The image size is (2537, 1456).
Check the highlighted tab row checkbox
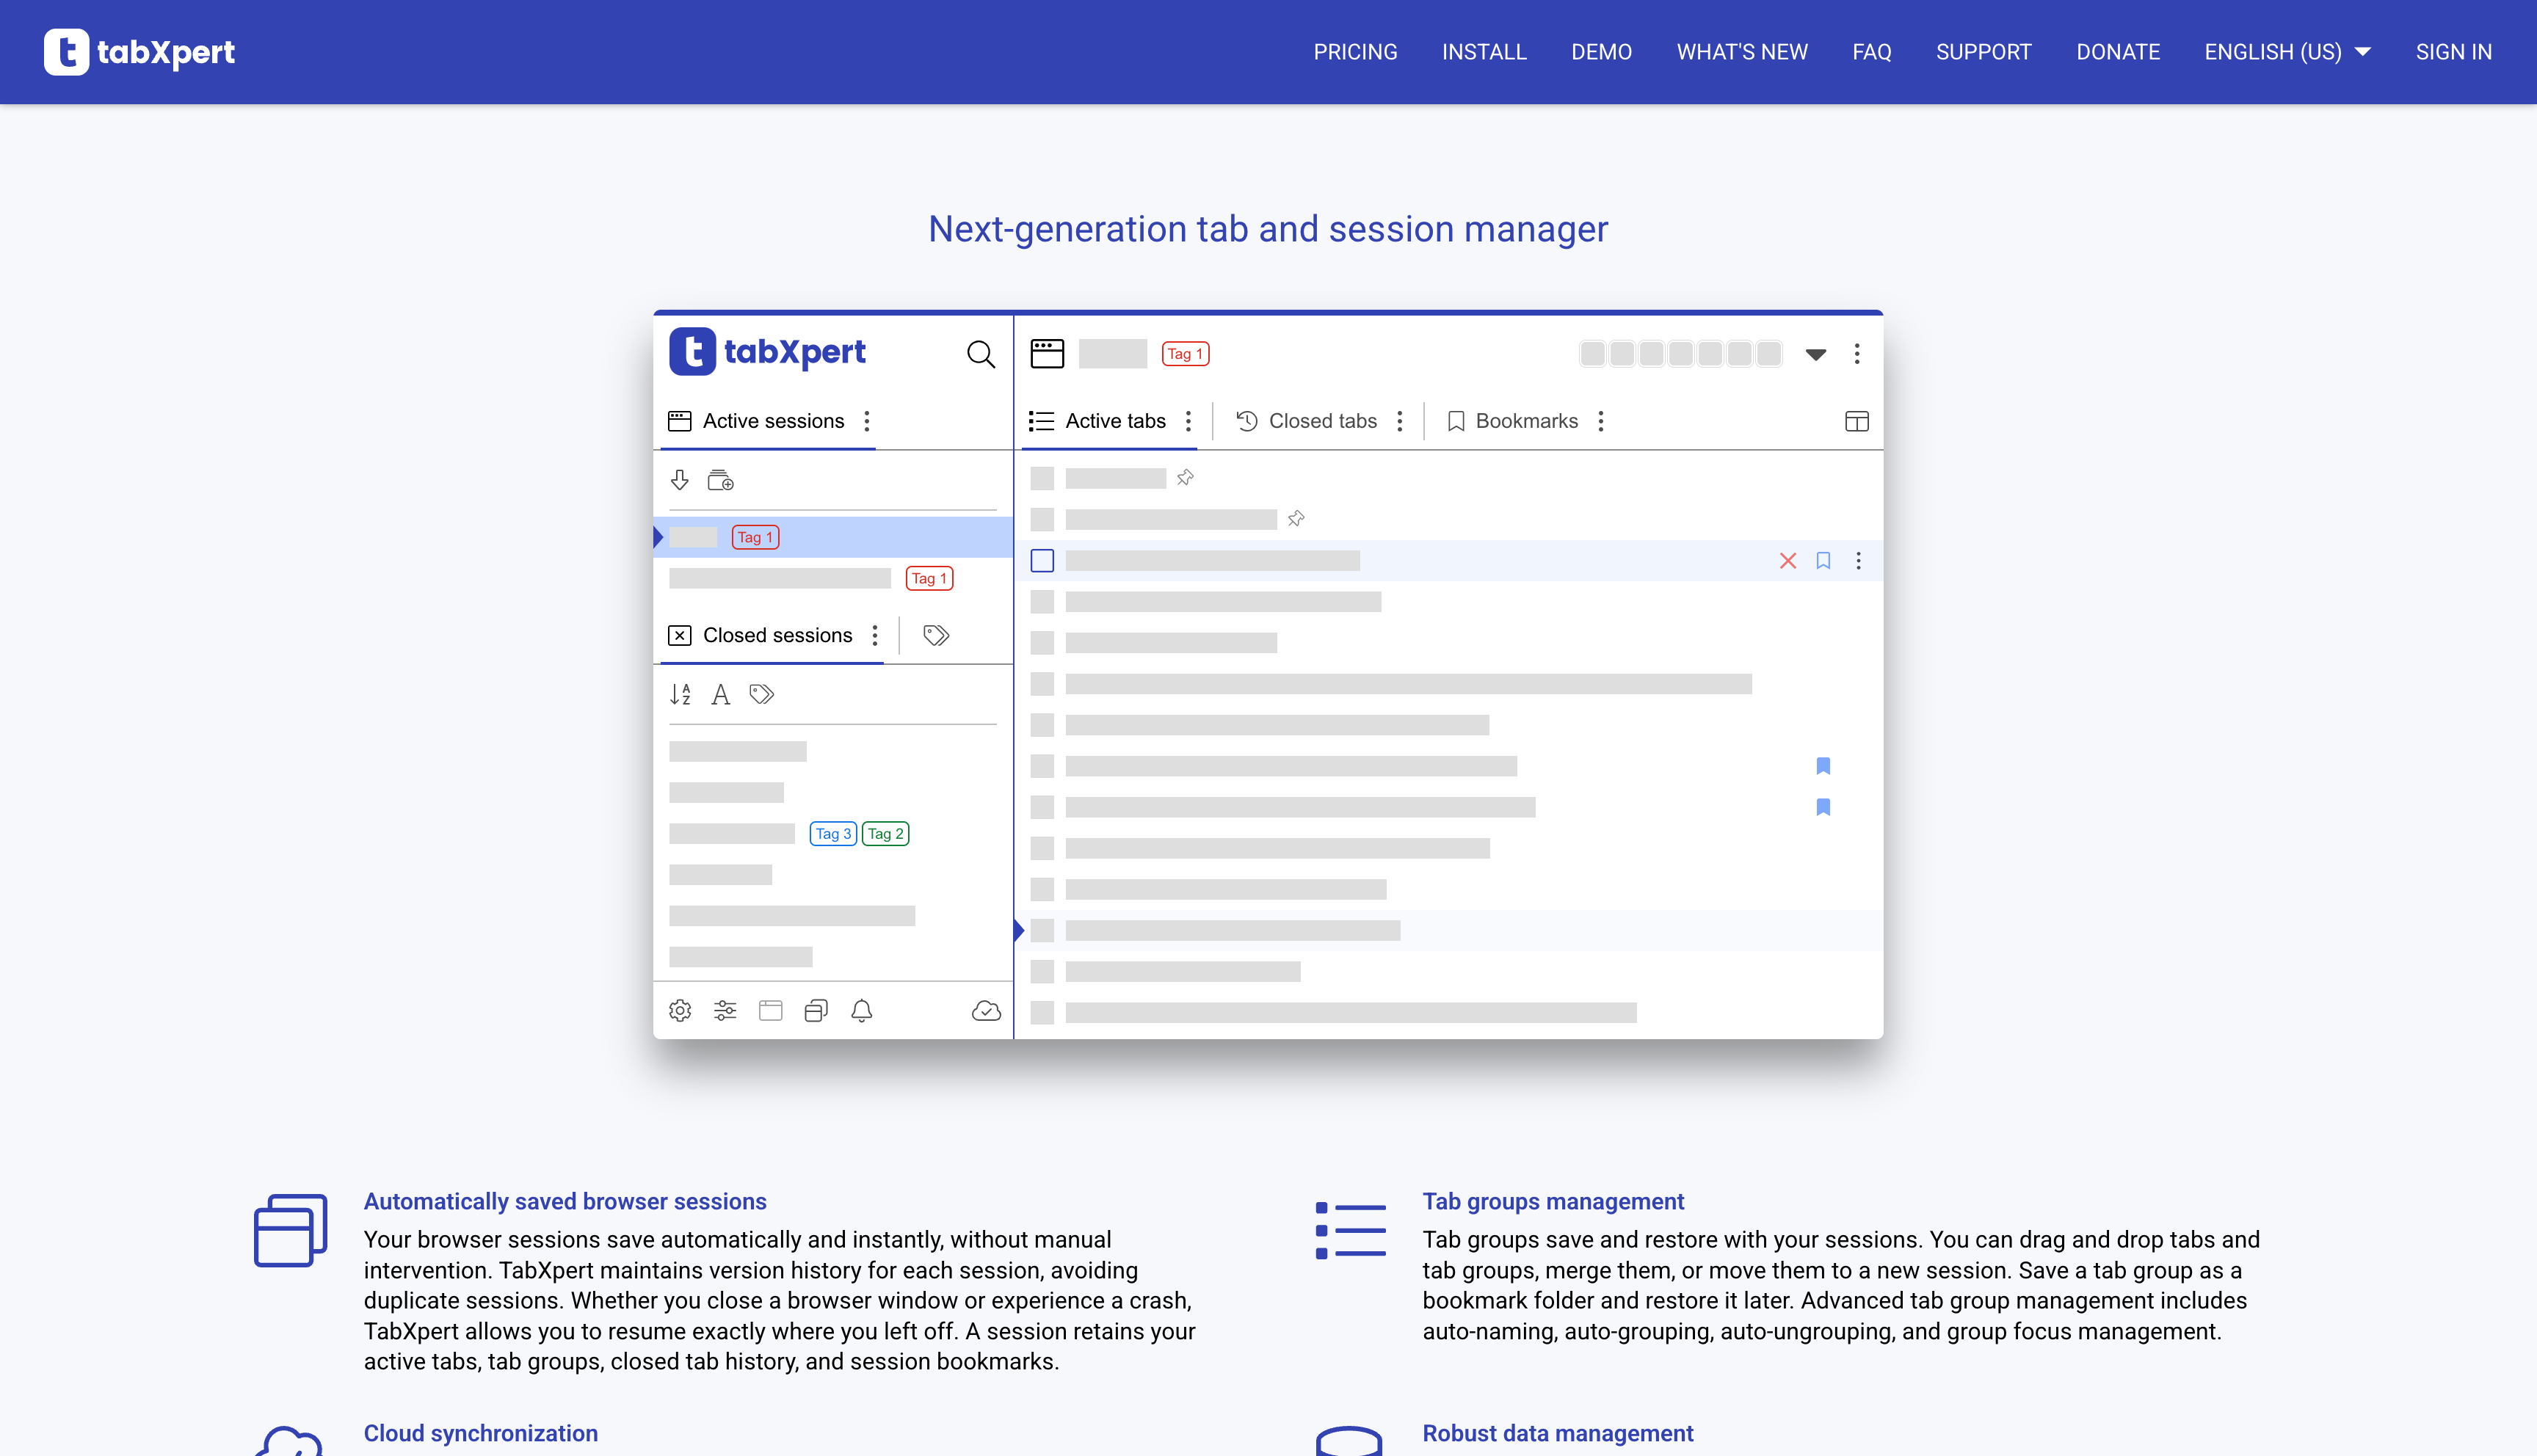click(1042, 561)
